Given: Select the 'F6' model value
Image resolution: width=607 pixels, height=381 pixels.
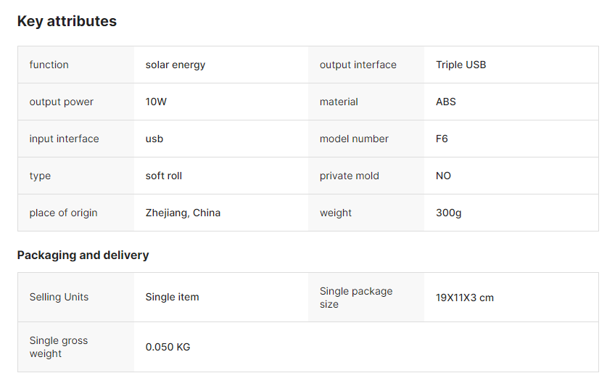Looking at the screenshot, I should [x=442, y=139].
